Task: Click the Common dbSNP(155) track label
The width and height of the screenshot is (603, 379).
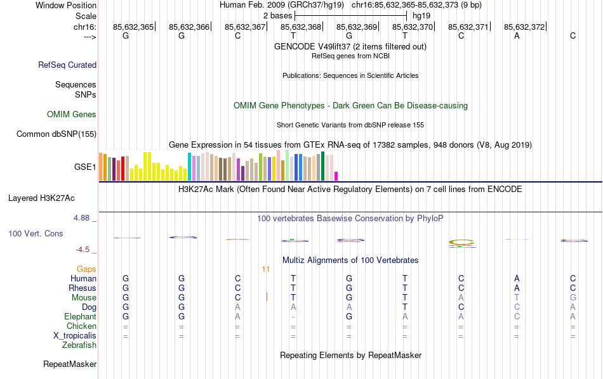Action: point(56,134)
